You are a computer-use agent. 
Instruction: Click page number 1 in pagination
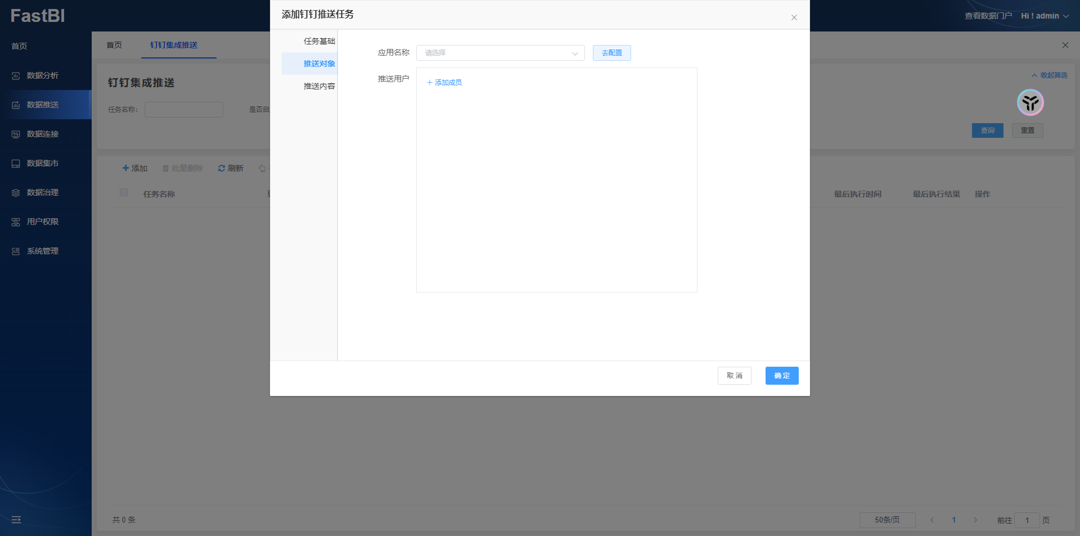(954, 520)
